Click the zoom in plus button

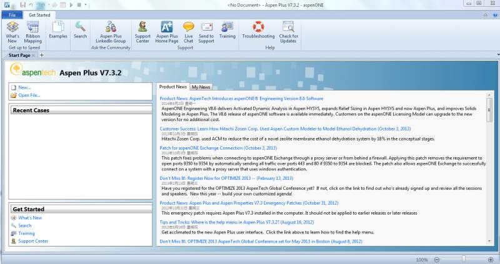[491, 260]
